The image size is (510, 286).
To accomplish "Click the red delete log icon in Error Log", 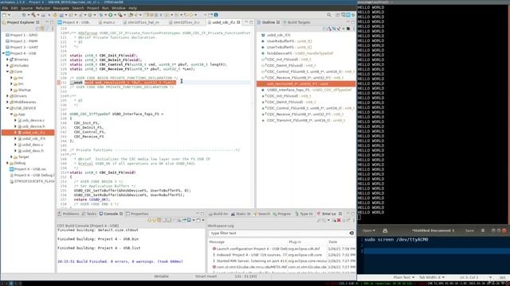I will [339, 220].
